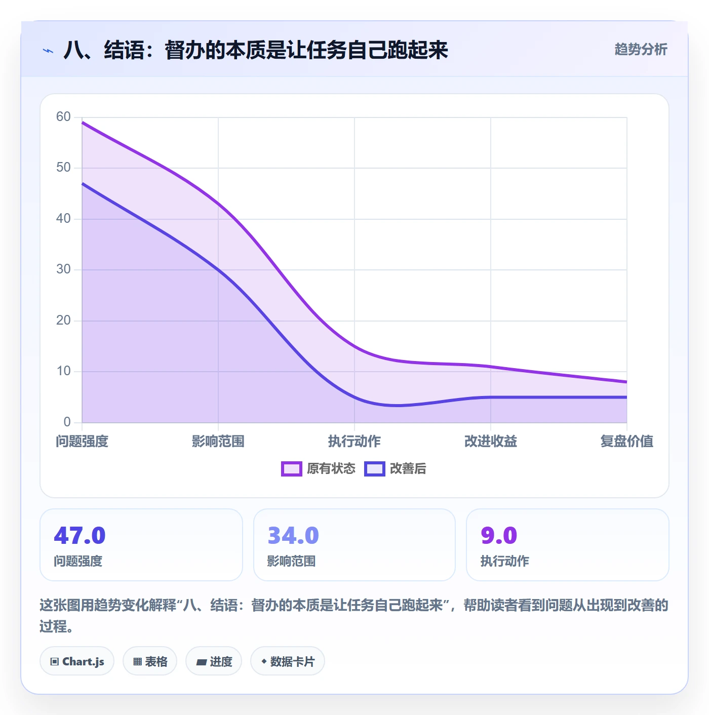Click the 47.0 问题强度 data card

[141, 545]
